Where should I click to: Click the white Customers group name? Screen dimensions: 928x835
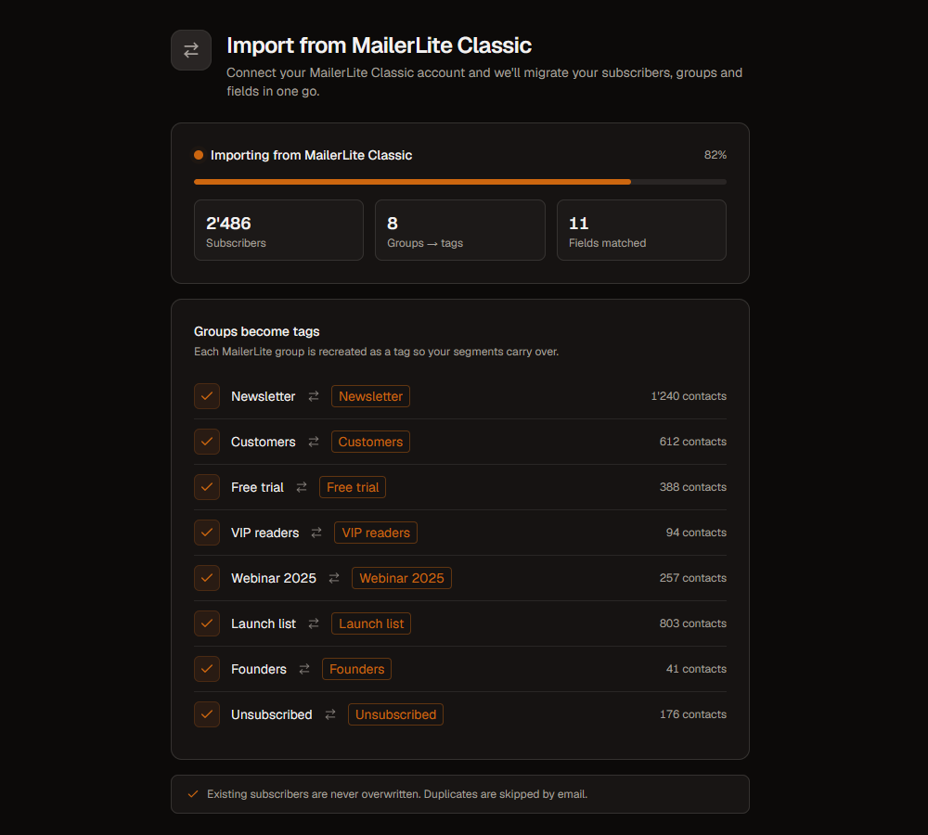(x=263, y=442)
